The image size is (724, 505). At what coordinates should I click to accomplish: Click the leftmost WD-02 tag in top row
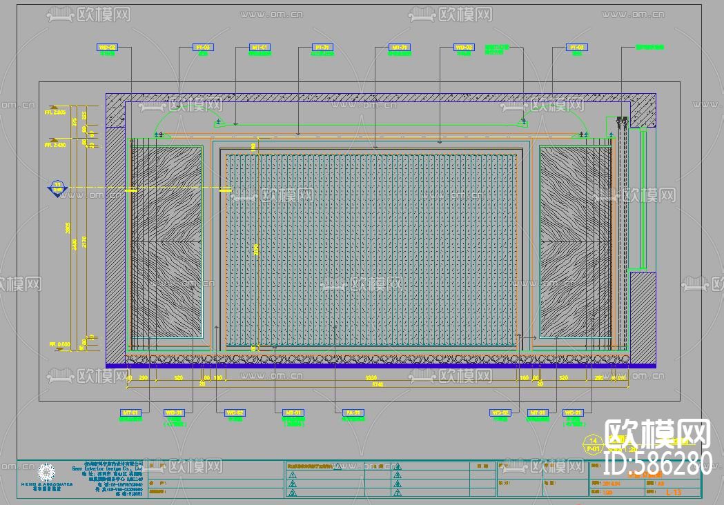pos(107,47)
